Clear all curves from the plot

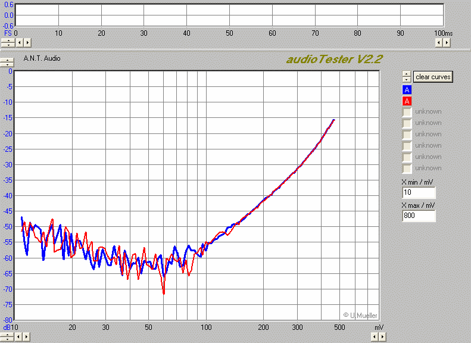[433, 77]
